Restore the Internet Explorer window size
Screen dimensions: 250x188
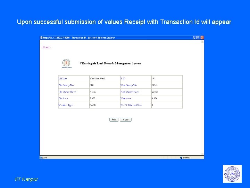(x=198, y=38)
